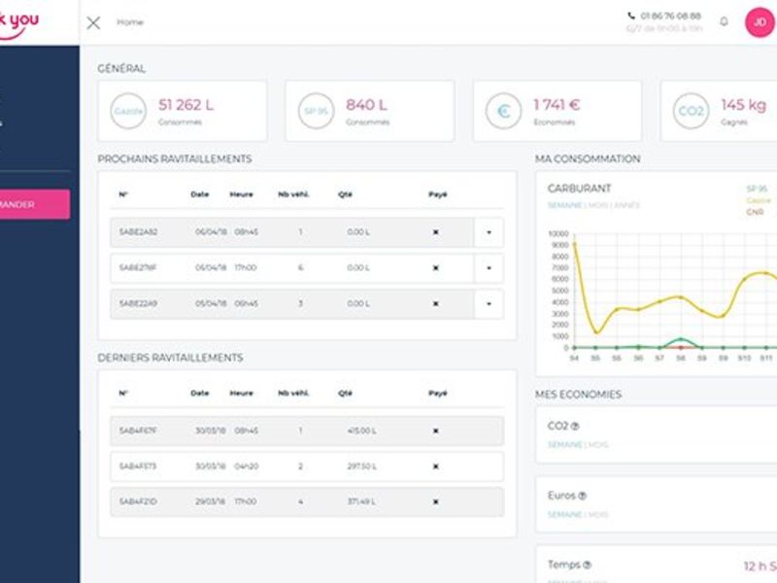Switch fuel chart to ANNÉE view

coord(626,205)
